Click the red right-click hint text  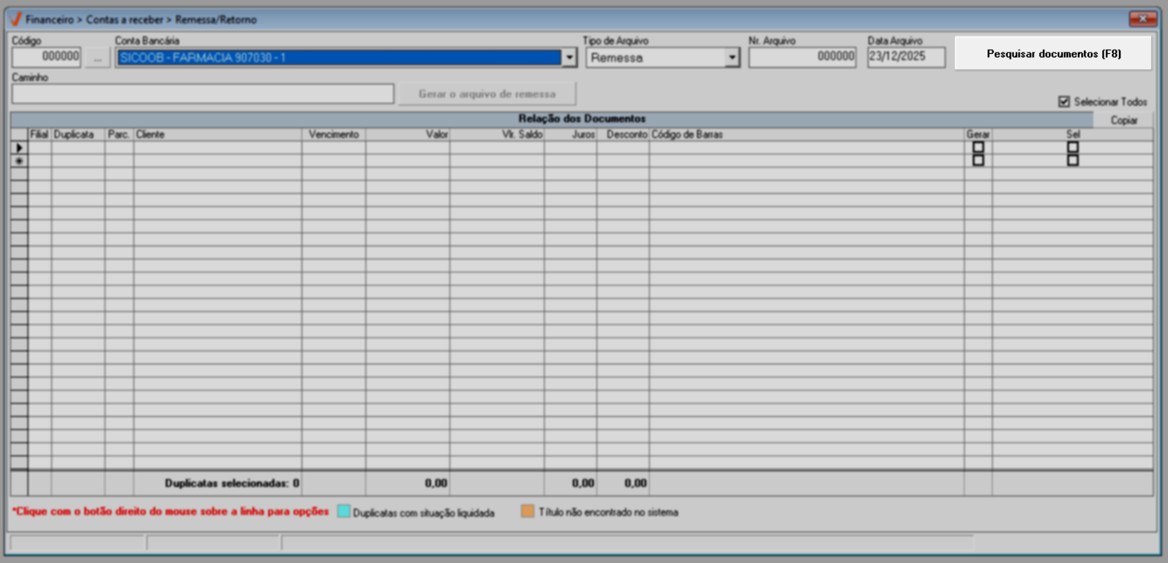tap(170, 511)
